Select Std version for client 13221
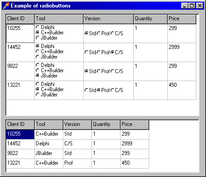206x177 pixels. pos(86,90)
